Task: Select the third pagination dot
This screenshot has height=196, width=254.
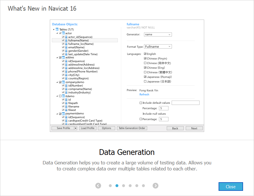Action: point(124,186)
